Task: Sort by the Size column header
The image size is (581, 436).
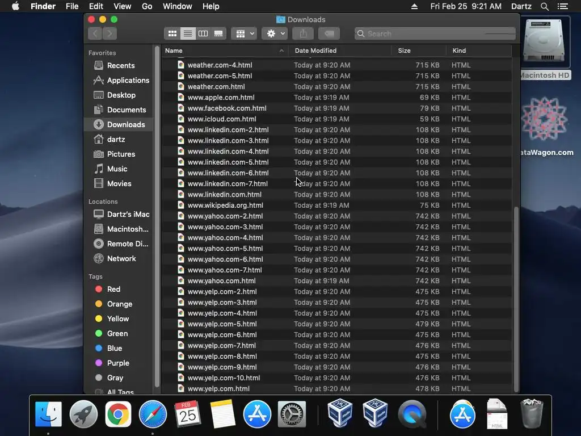Action: (x=419, y=51)
